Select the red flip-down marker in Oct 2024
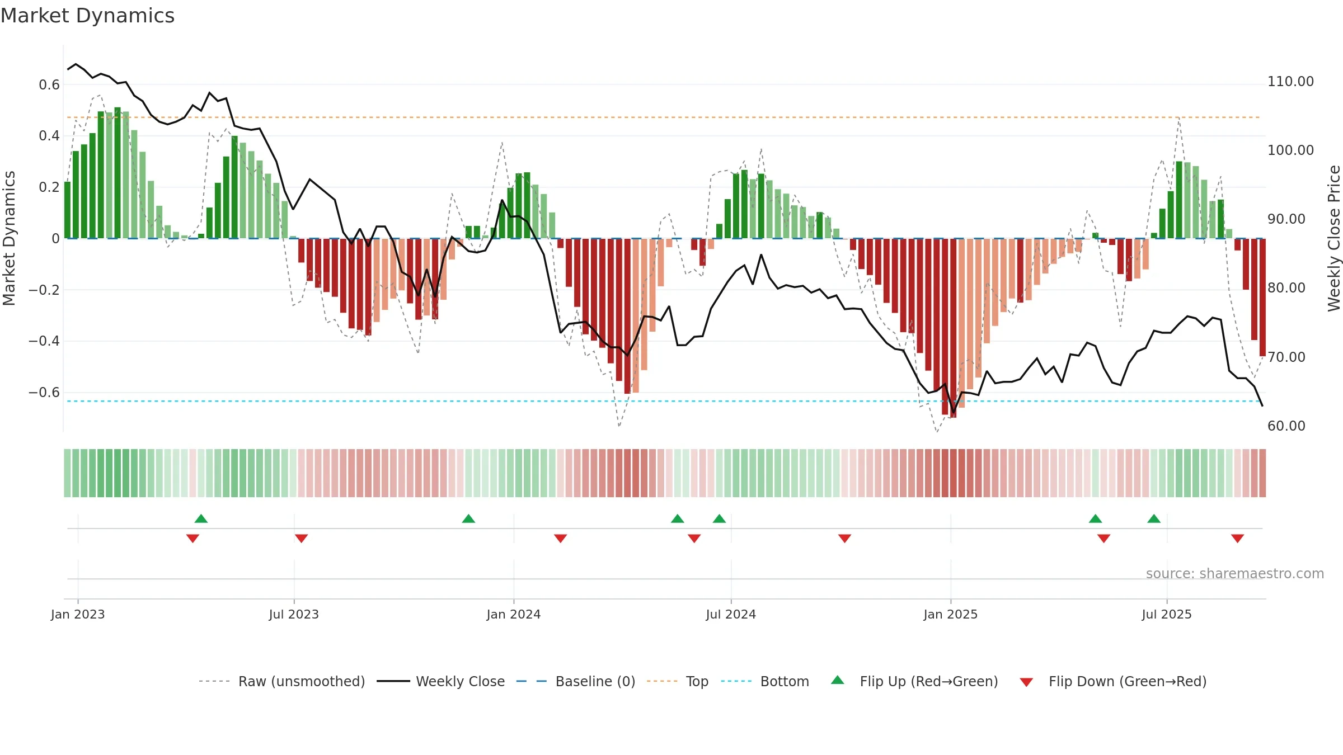Screen dimensions: 1343x755 coord(844,539)
